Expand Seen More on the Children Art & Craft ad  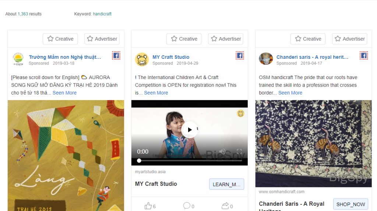[156, 93]
